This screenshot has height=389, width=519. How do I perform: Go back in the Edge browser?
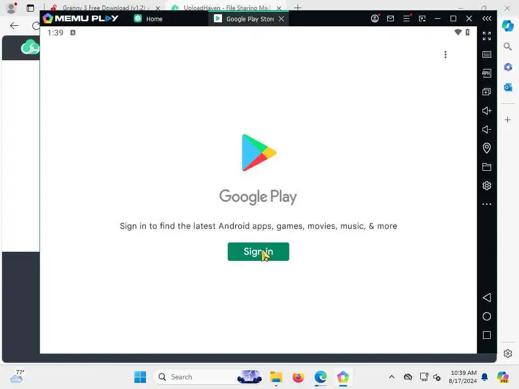pos(14,26)
